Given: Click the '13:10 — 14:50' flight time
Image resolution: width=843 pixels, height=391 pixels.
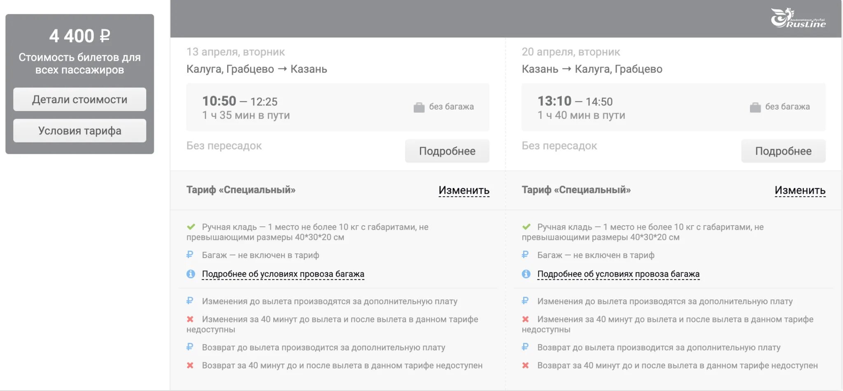Looking at the screenshot, I should (x=575, y=101).
